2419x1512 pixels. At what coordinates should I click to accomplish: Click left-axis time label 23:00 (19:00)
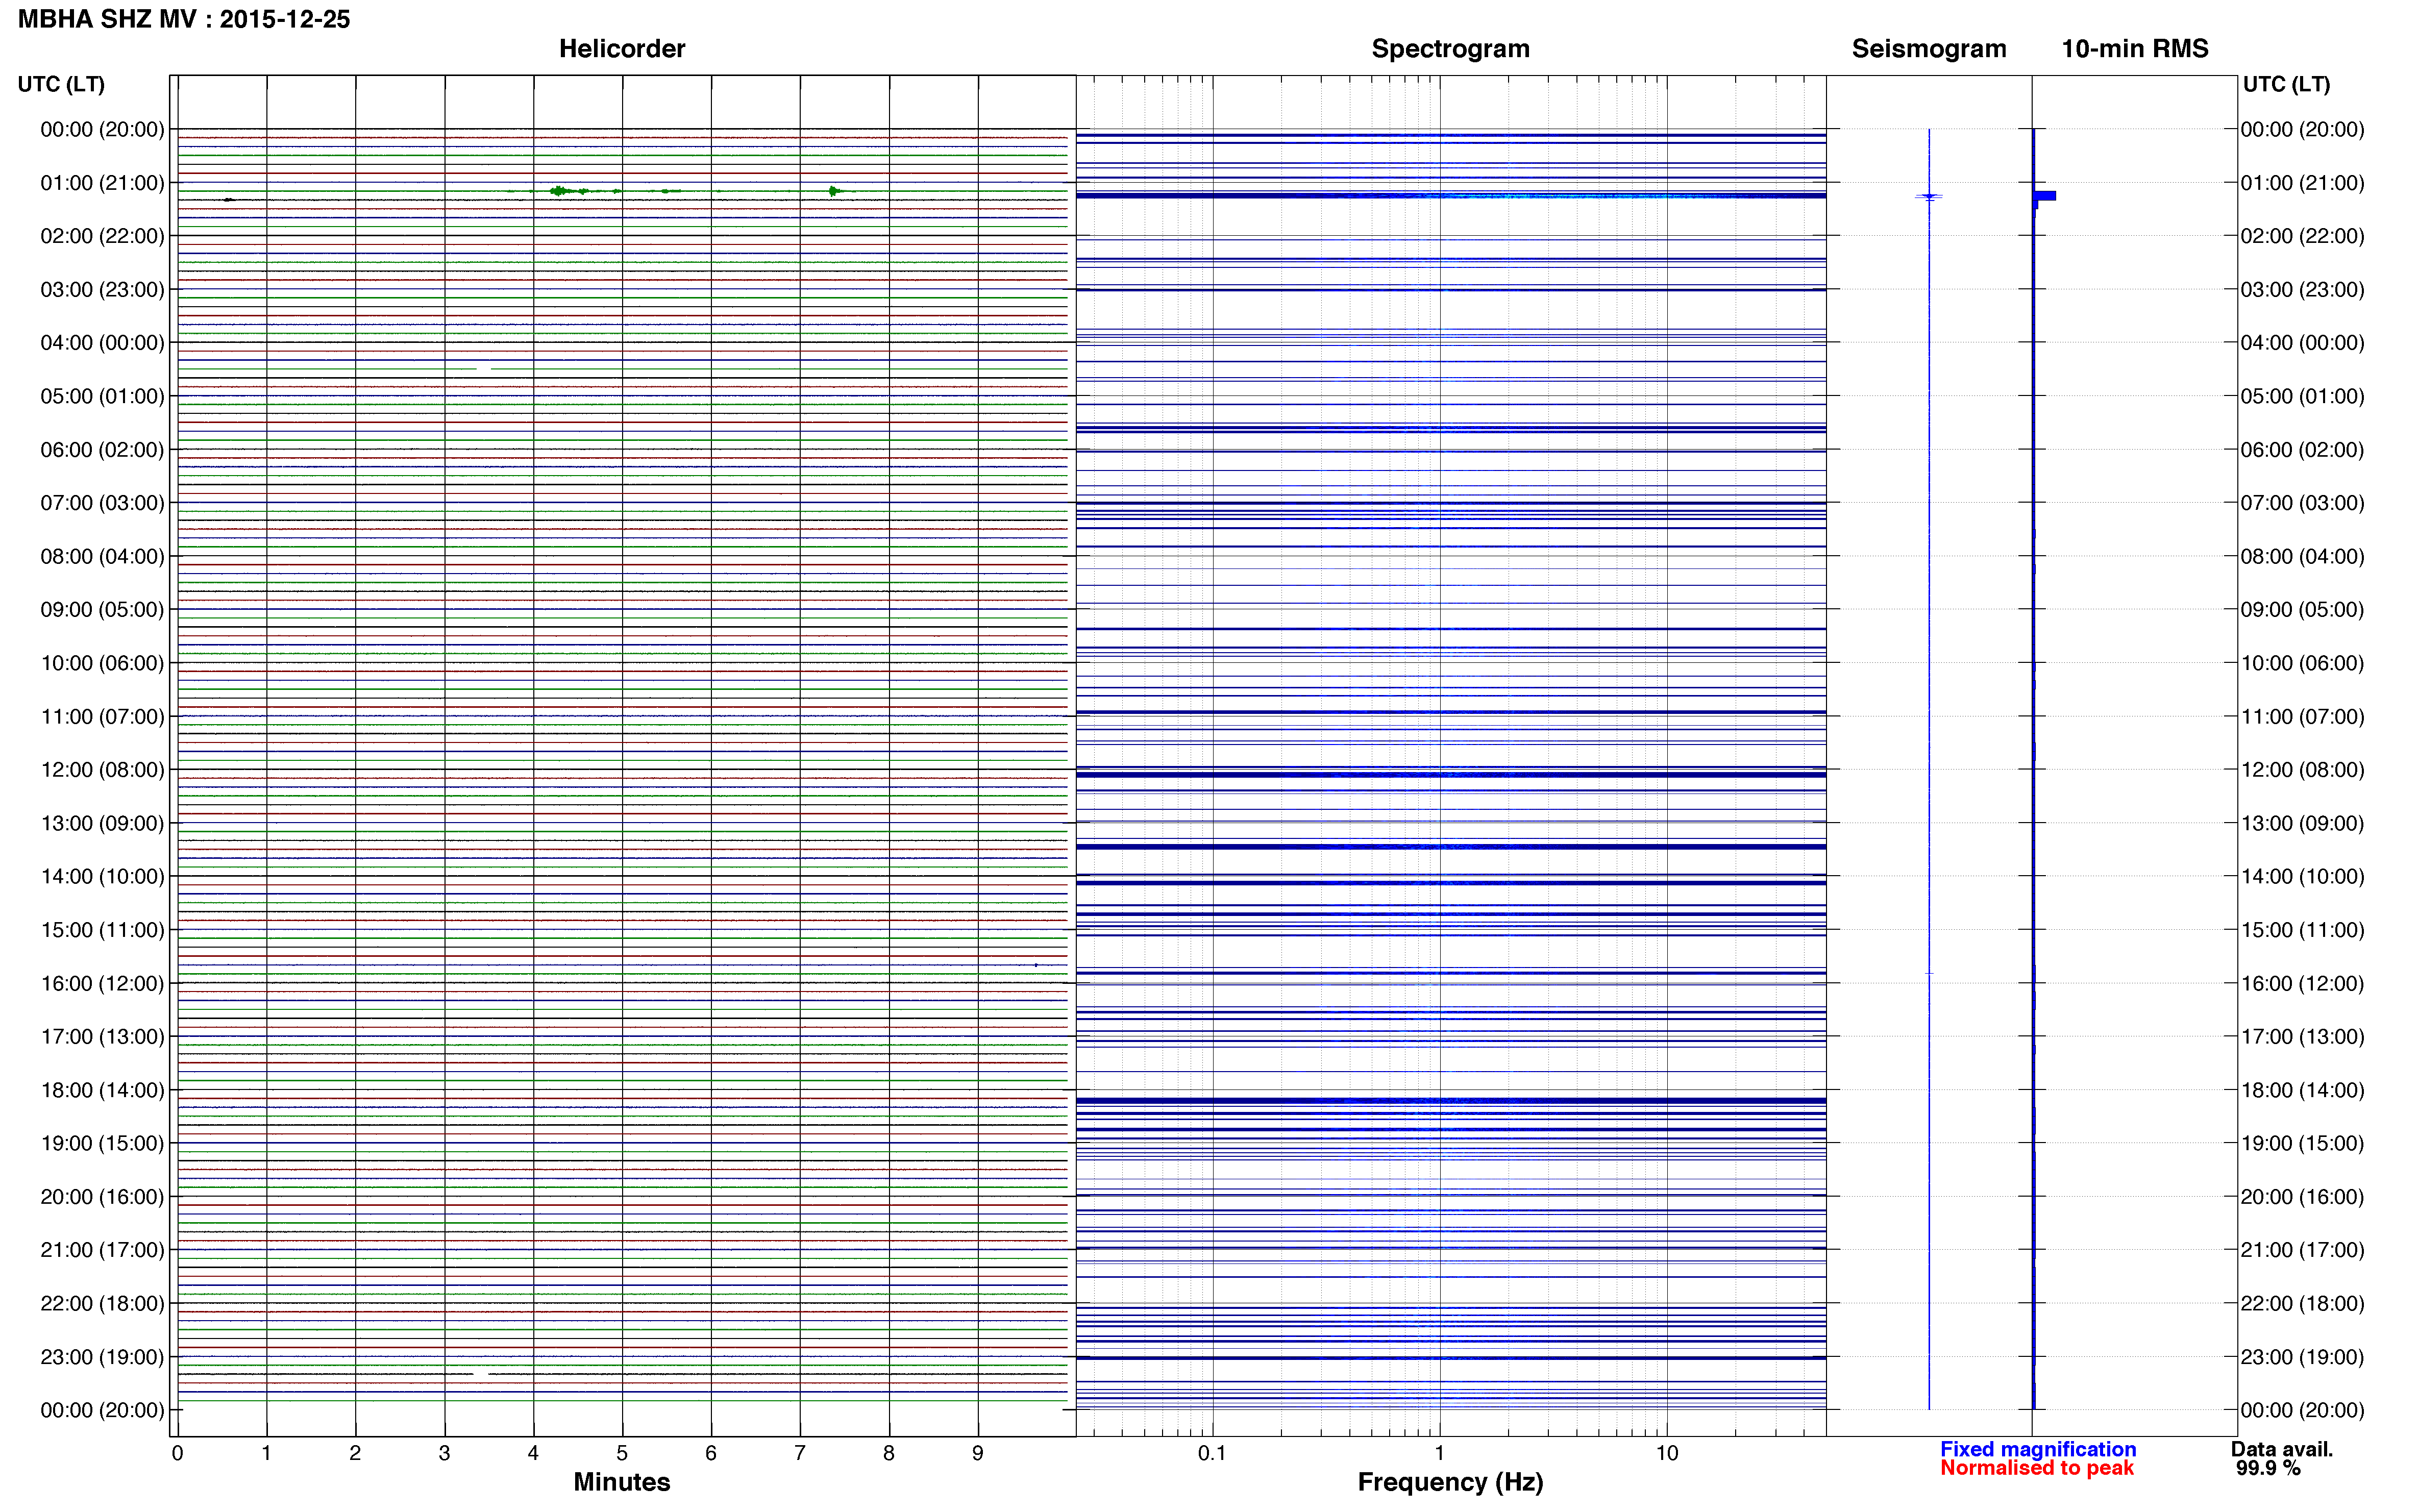coord(103,1357)
